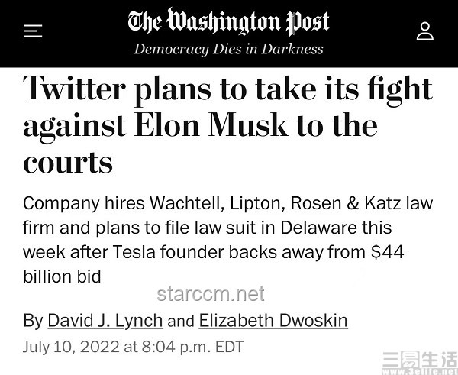Click the user account profile icon
This screenshot has height=375, width=458.
[x=425, y=31]
